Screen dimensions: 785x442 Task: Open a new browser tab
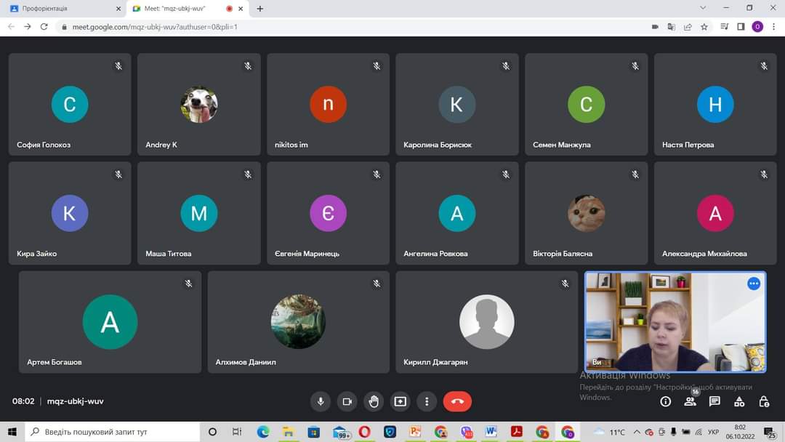tap(260, 9)
